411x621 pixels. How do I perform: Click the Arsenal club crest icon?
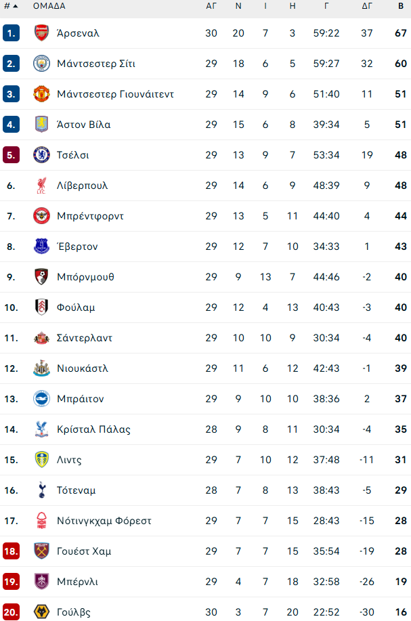click(x=42, y=33)
